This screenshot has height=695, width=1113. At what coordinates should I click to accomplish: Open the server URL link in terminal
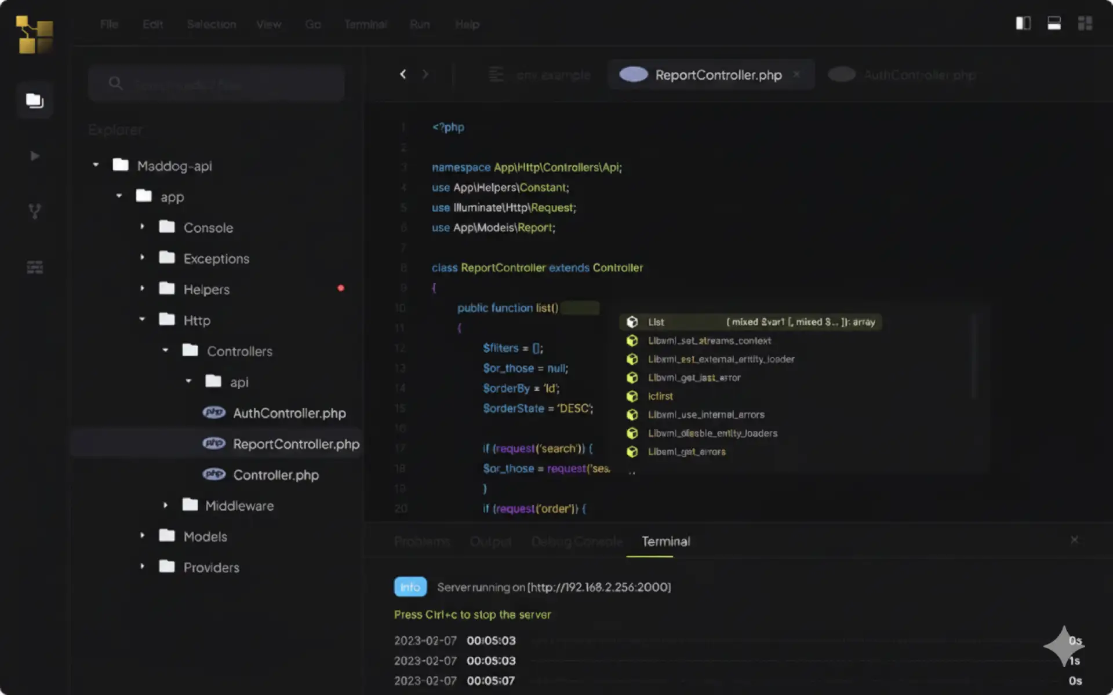[x=599, y=587]
